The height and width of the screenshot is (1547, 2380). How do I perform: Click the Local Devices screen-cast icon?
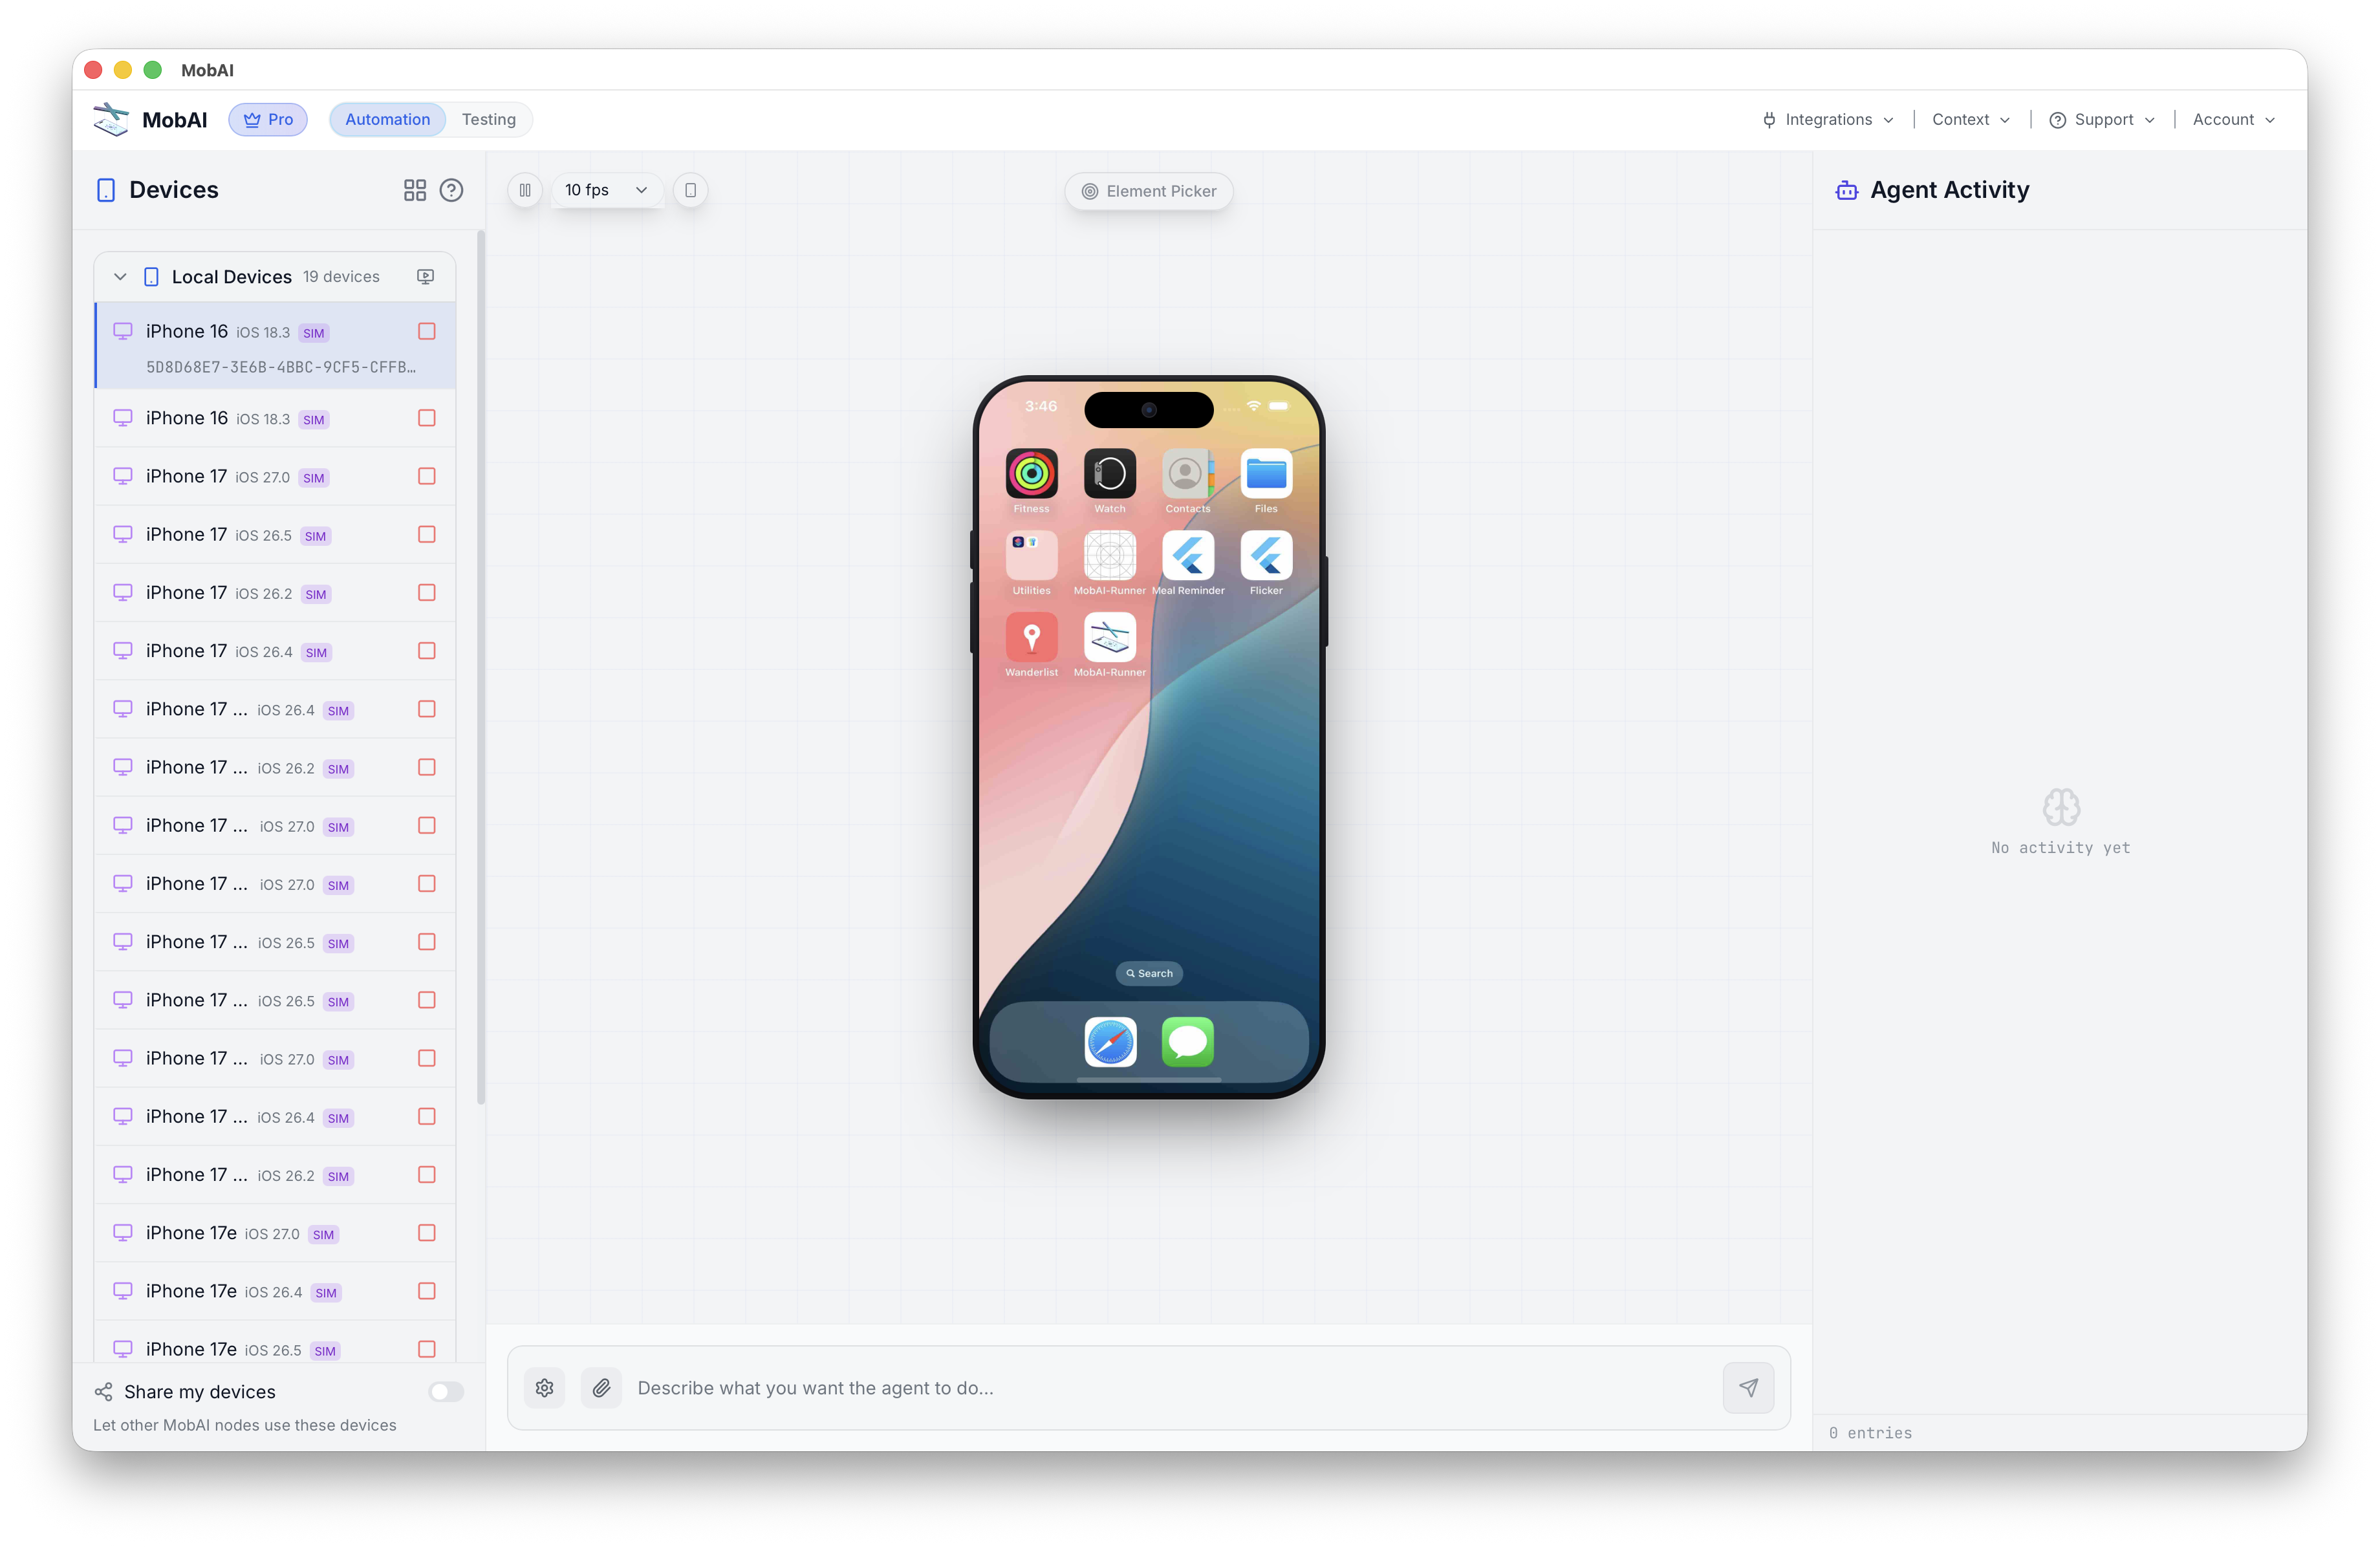click(x=425, y=277)
